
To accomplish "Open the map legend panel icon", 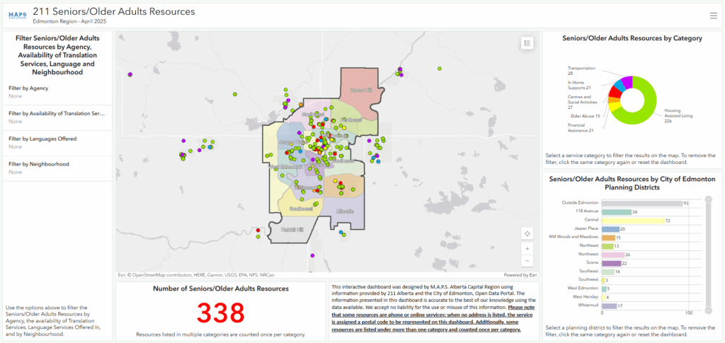I will coord(527,43).
